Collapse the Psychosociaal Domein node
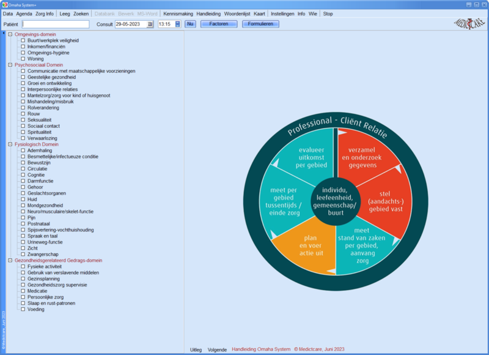 10,65
